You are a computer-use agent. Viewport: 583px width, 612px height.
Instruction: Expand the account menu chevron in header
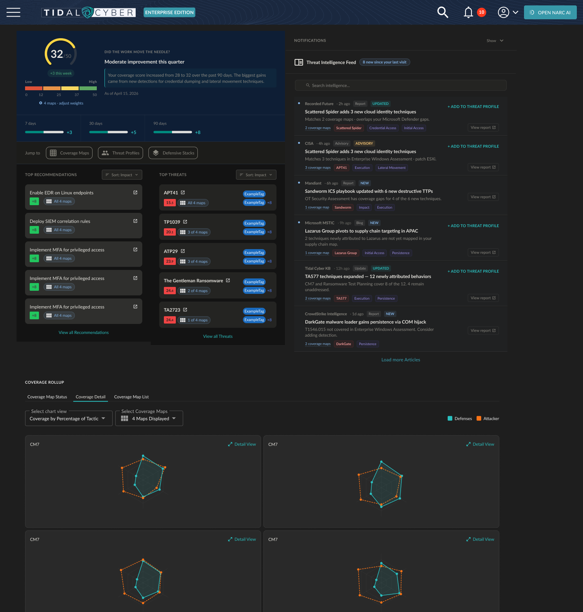tap(516, 12)
